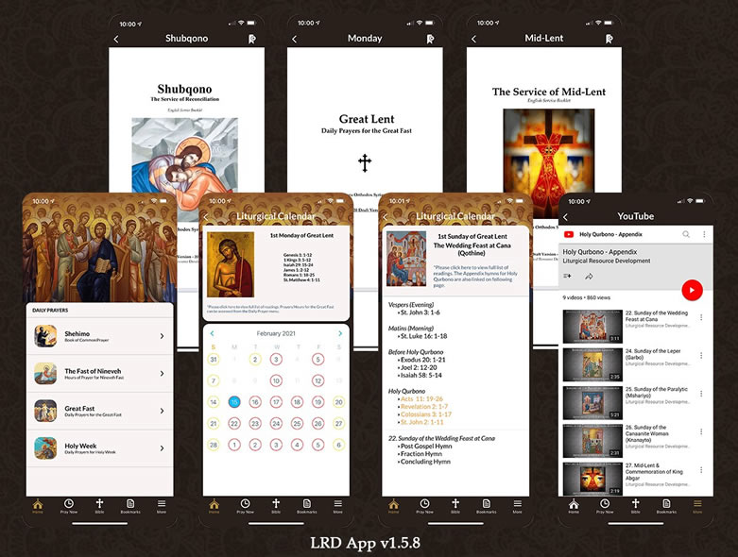Go to next month in February 2021 calendar
This screenshot has height=557, width=738.
point(340,333)
